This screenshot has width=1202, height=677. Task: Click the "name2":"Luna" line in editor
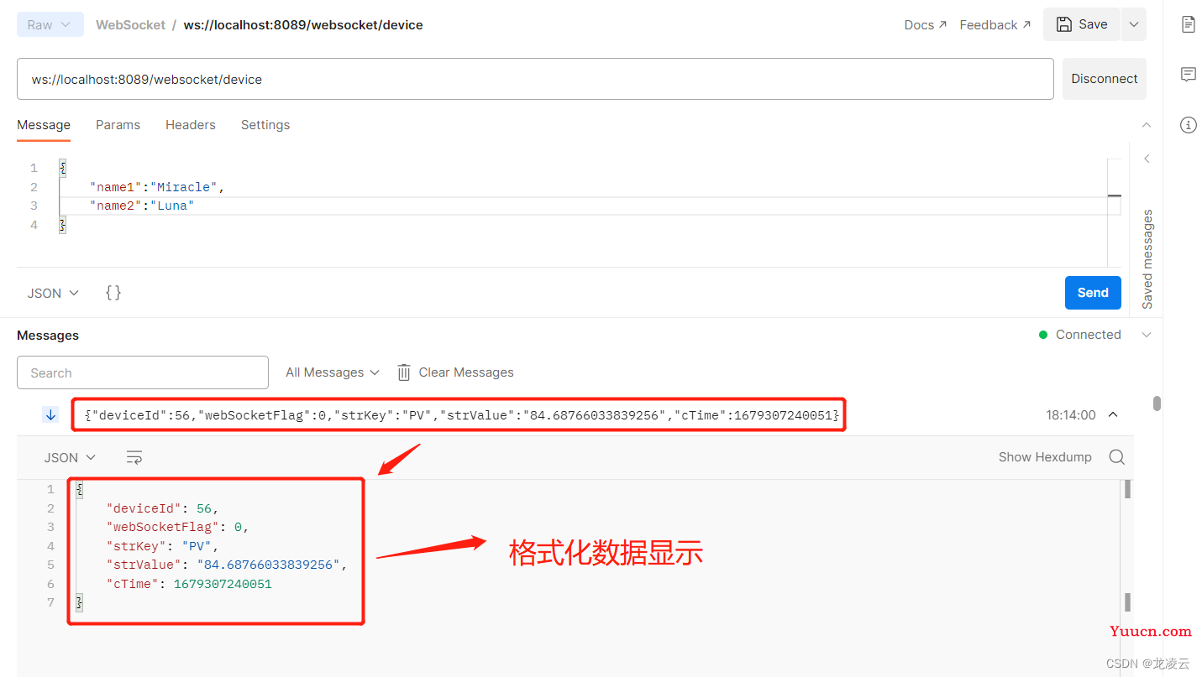pyautogui.click(x=142, y=206)
